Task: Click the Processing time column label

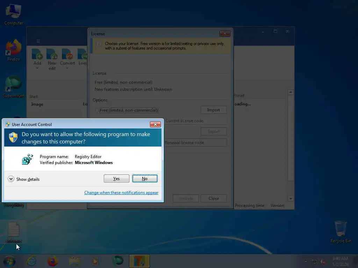Action: pos(250,205)
